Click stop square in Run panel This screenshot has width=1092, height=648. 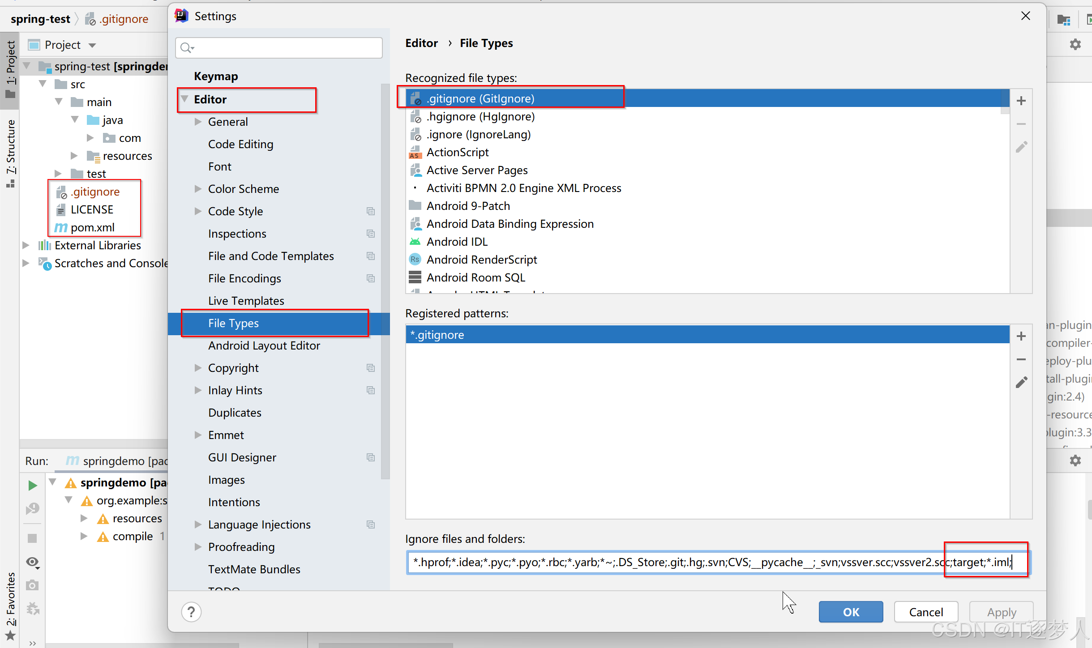32,538
